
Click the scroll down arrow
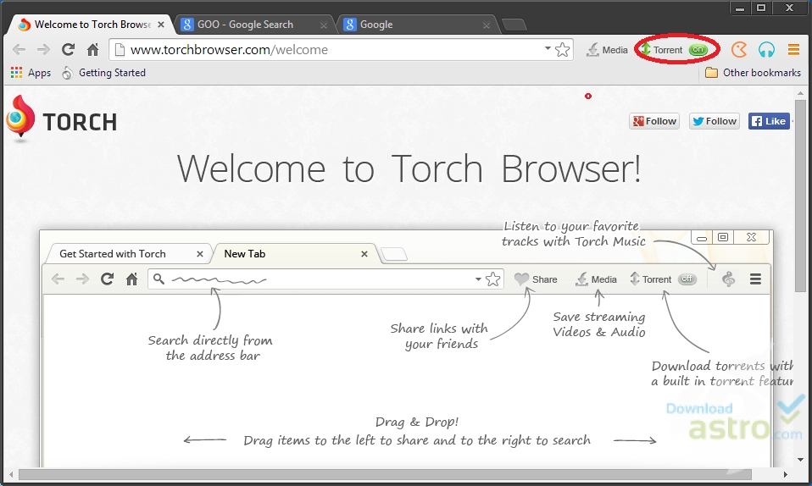[x=801, y=459]
